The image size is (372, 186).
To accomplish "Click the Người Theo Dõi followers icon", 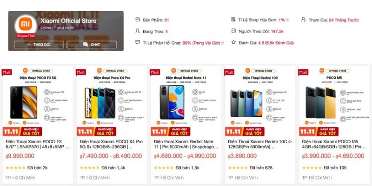I will (x=233, y=31).
